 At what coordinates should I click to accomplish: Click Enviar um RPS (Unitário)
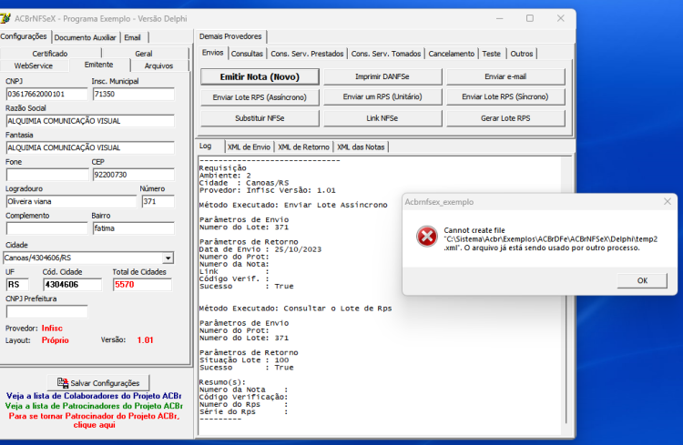(382, 97)
